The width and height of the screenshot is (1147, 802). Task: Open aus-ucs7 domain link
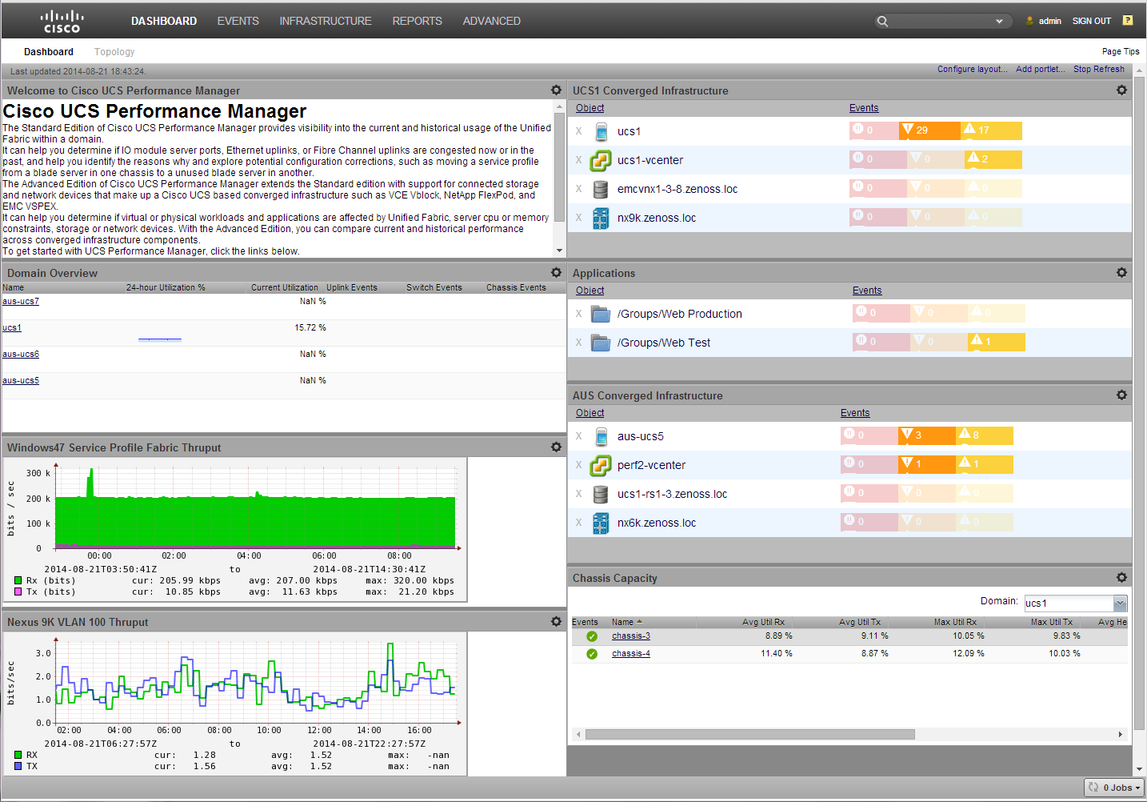click(x=21, y=302)
